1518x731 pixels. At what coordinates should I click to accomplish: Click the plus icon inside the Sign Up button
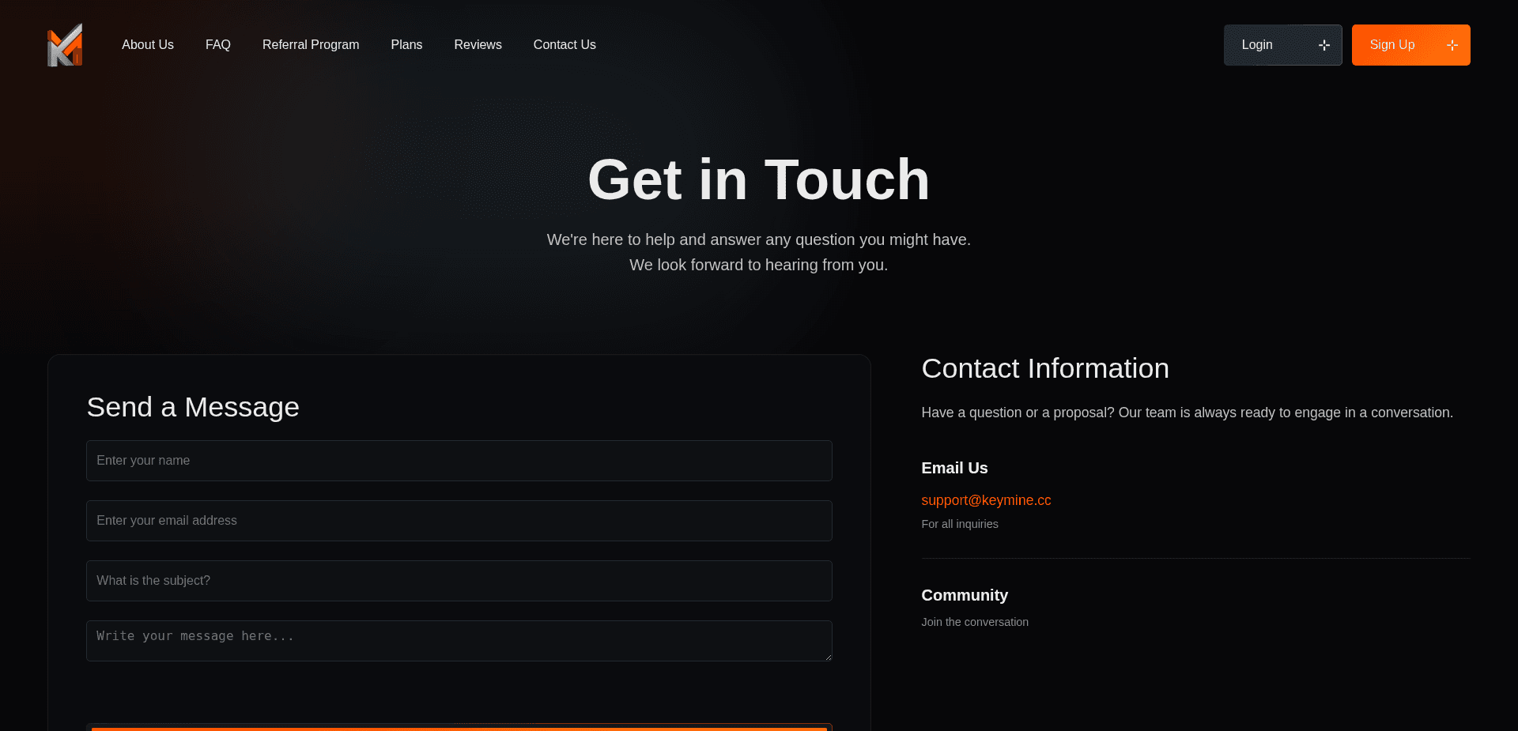[x=1452, y=45]
